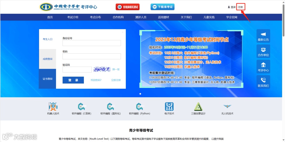Open 最新公告 megaphone sidebar icon
The height and width of the screenshot is (142, 285).
263,36
